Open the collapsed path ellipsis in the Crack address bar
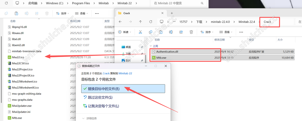 174,22
